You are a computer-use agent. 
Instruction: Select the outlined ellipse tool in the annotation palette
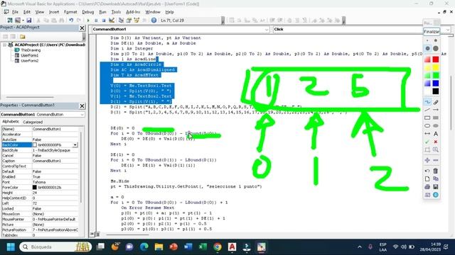click(x=427, y=126)
